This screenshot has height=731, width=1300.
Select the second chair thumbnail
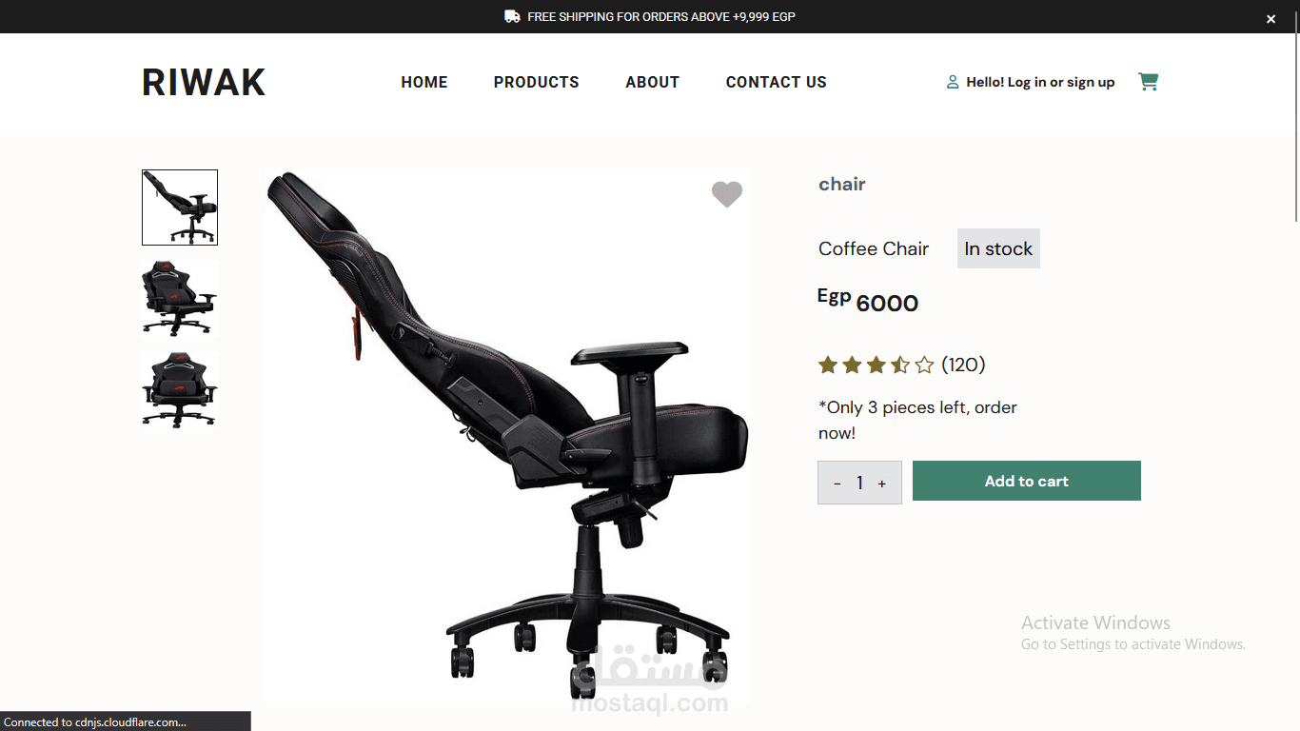coord(180,299)
